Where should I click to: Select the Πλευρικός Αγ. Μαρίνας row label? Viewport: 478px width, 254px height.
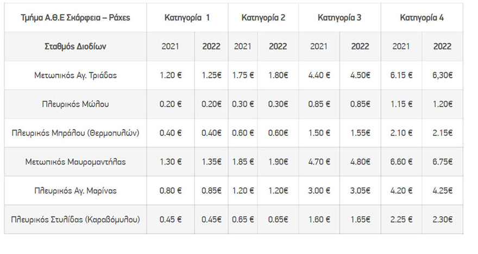click(76, 190)
